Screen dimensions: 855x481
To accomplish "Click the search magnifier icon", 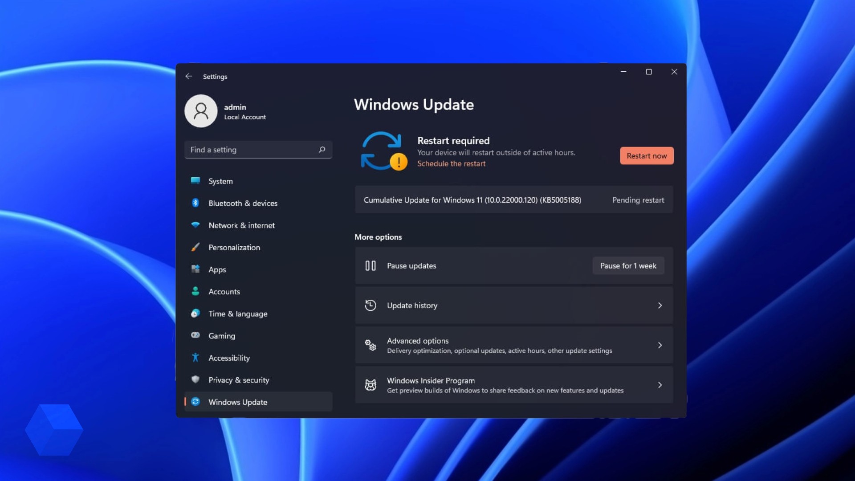I will (322, 150).
